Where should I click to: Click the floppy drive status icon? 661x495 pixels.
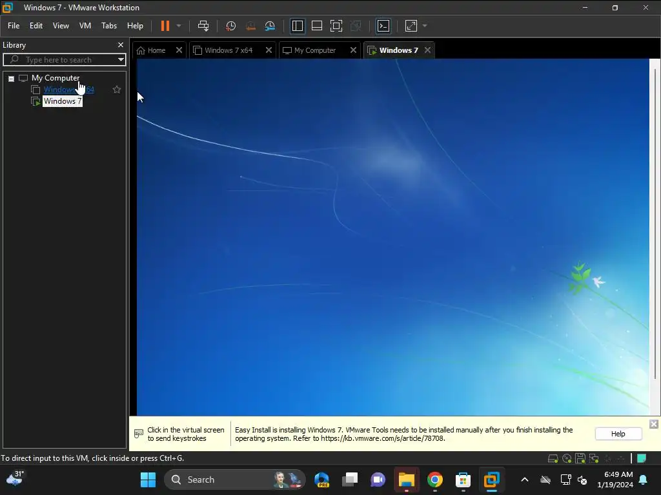580,458
